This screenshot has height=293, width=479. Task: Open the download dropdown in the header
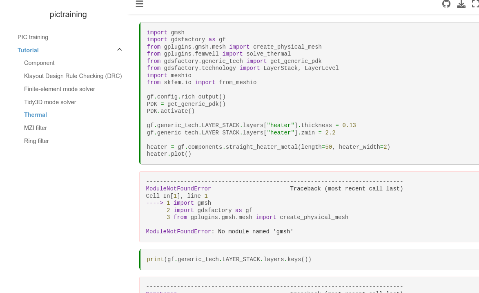(461, 4)
